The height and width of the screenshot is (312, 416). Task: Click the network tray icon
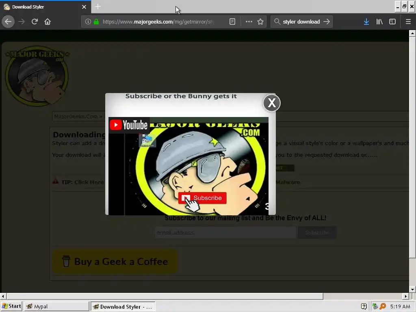(375, 306)
